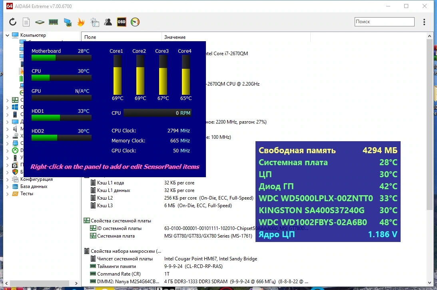Viewport: 437px width, 290px height.
Task: Select the motherboard icon in the tree
Action: pos(15,100)
